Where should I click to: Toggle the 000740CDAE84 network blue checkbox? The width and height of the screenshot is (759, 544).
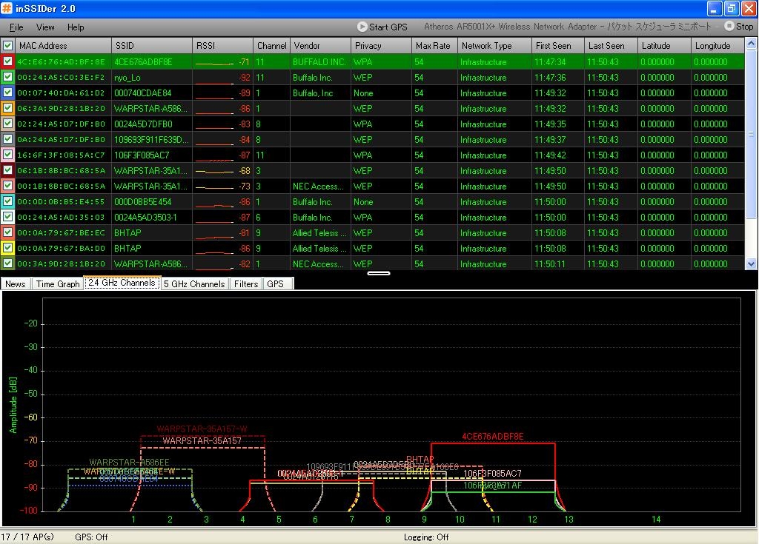coord(8,93)
